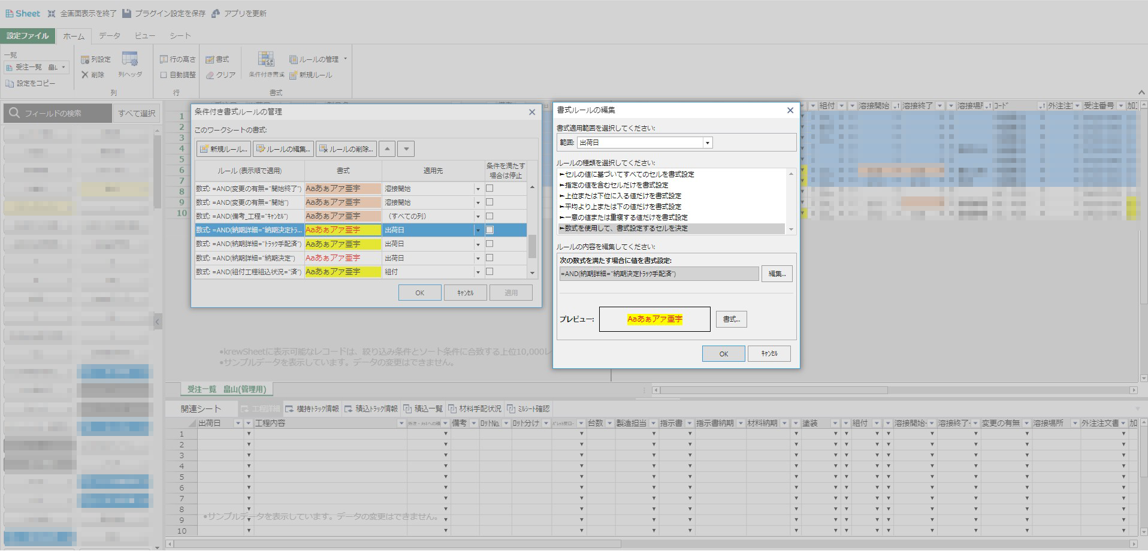Move rule down with the down arrow

click(x=406, y=149)
